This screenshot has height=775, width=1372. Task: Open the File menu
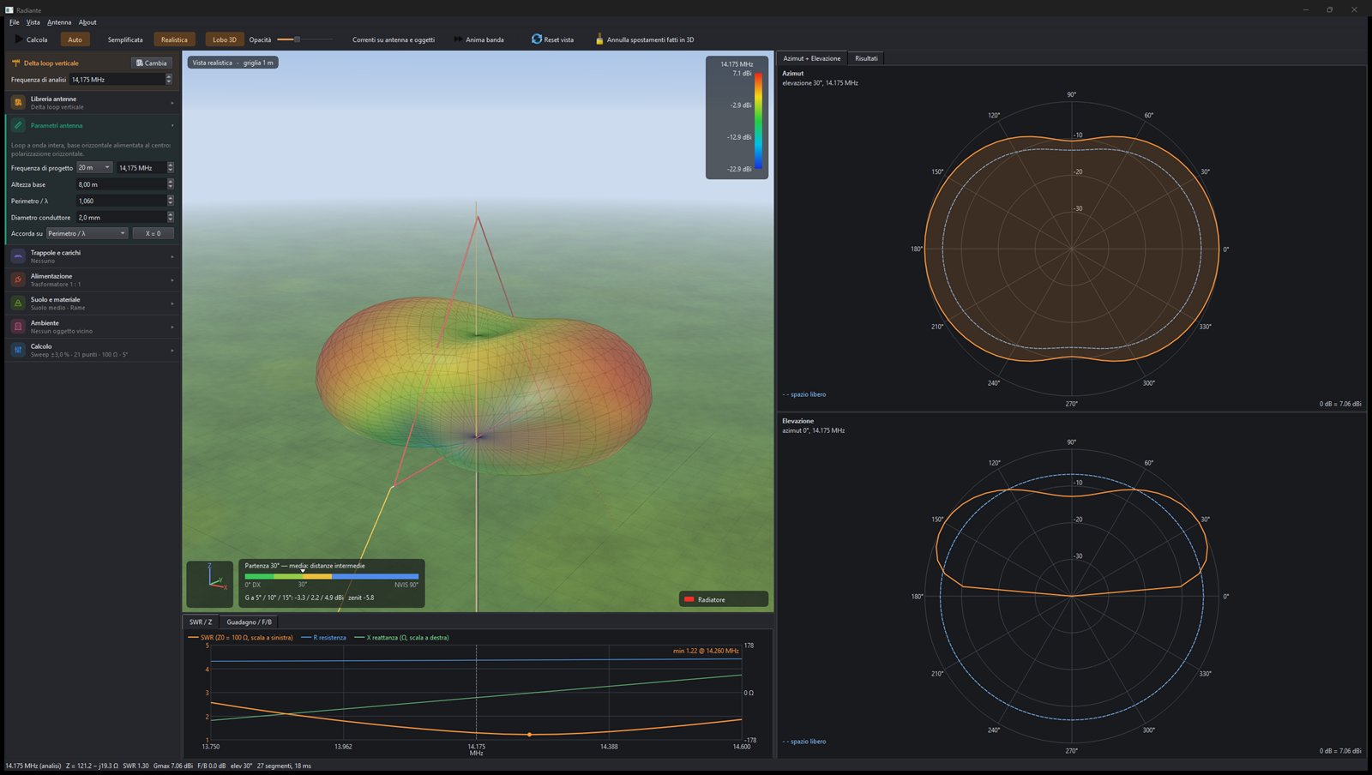[x=14, y=22]
